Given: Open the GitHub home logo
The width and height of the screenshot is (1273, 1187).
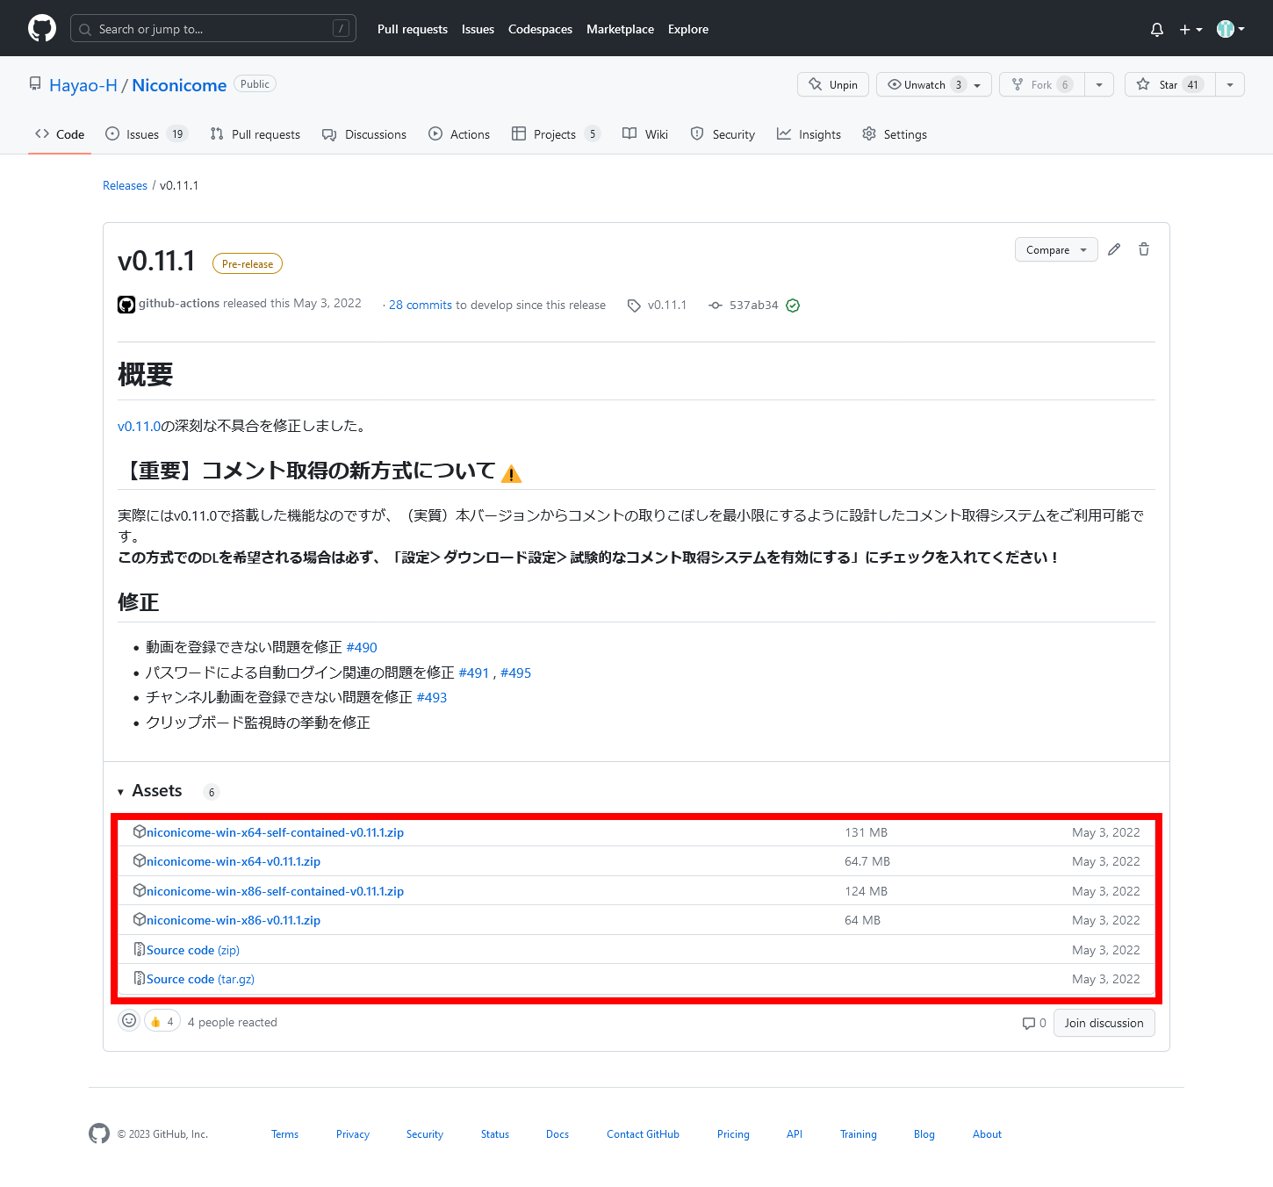Looking at the screenshot, I should click(x=42, y=28).
